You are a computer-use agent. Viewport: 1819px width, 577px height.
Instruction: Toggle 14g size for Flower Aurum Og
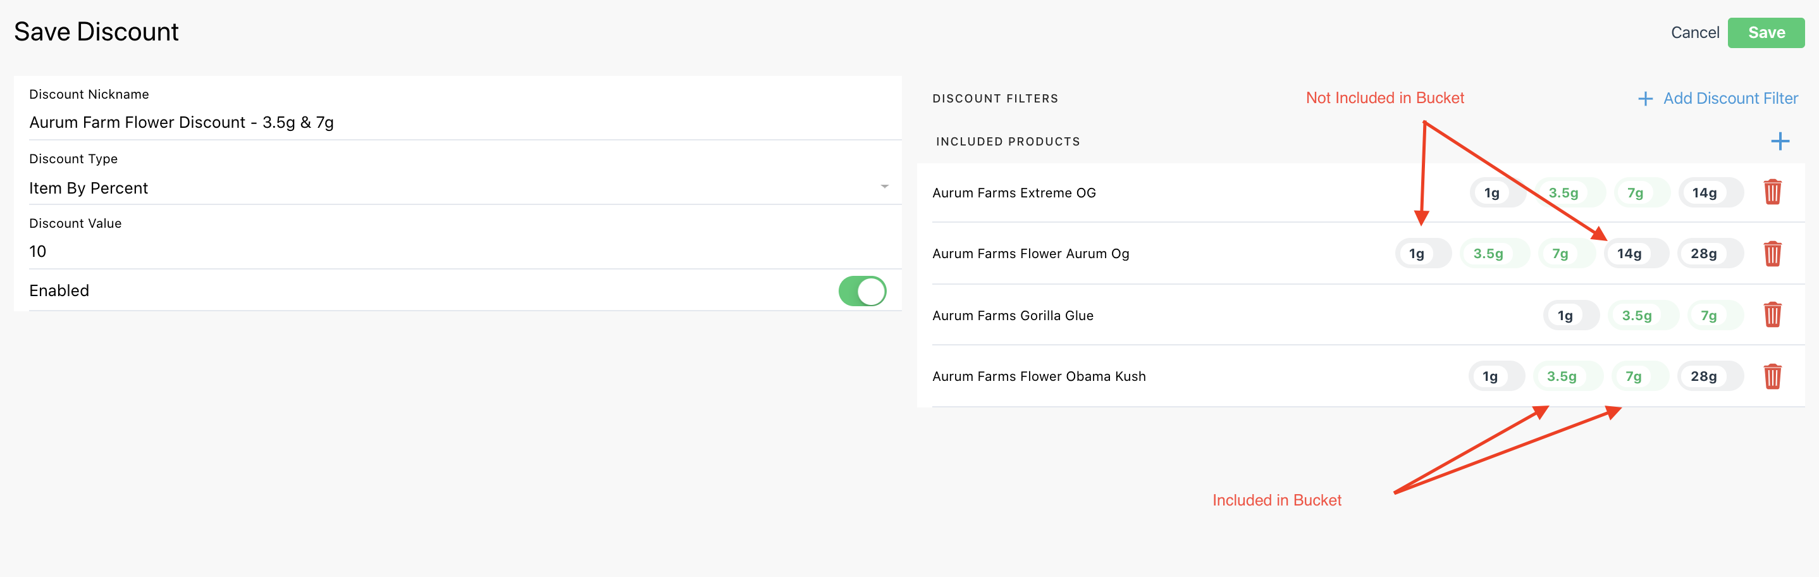[x=1629, y=254]
